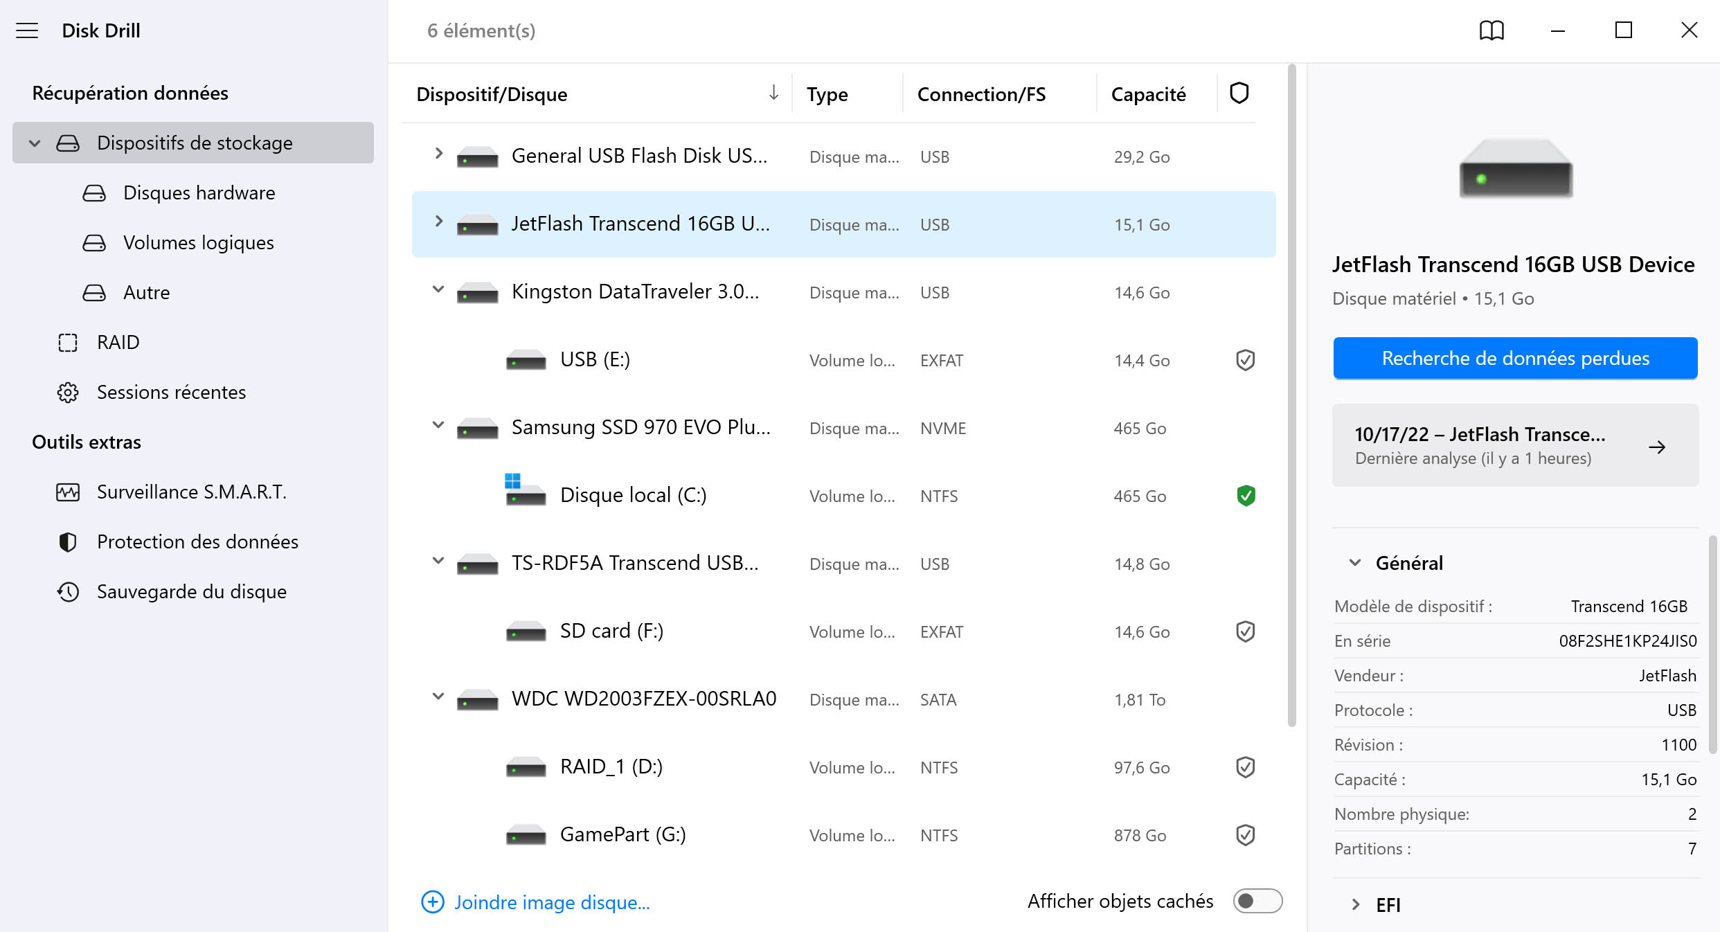This screenshot has width=1720, height=932.
Task: Collapse the WDC WD2003FZEX-00SRLA0 row
Action: pyautogui.click(x=438, y=697)
